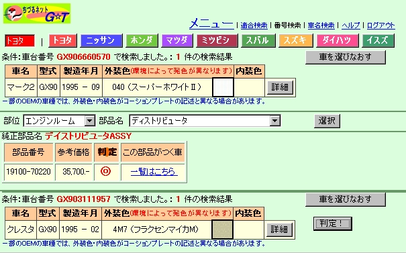Image resolution: width=406 pixels, height=253 pixels.
Task: Select the orange スズキ maker button
Action: [x=296, y=41]
